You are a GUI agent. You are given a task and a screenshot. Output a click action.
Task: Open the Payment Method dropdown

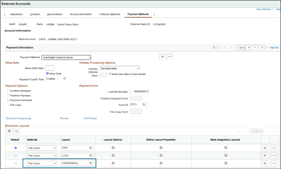coord(66,57)
